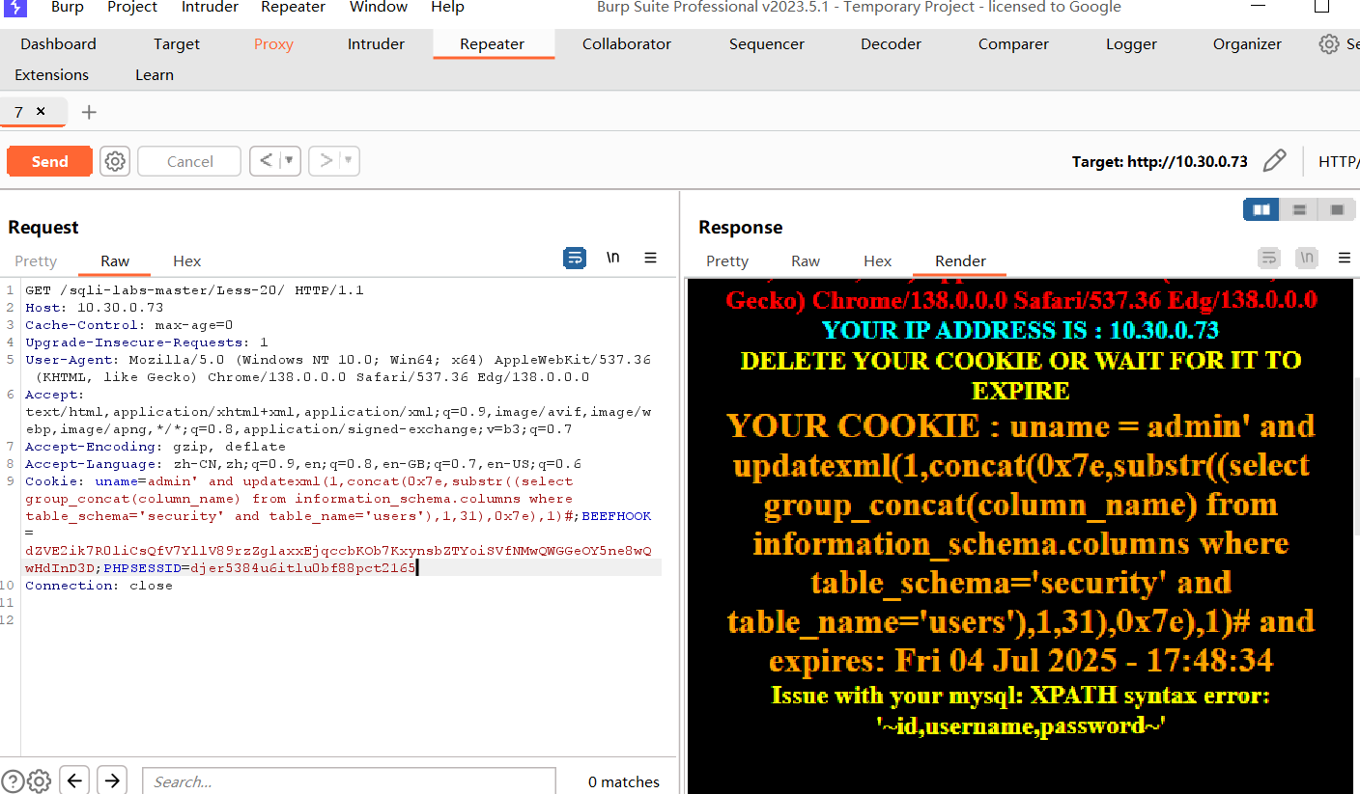The width and height of the screenshot is (1360, 794).
Task: Click the Connection: close header line
Action: 99,586
